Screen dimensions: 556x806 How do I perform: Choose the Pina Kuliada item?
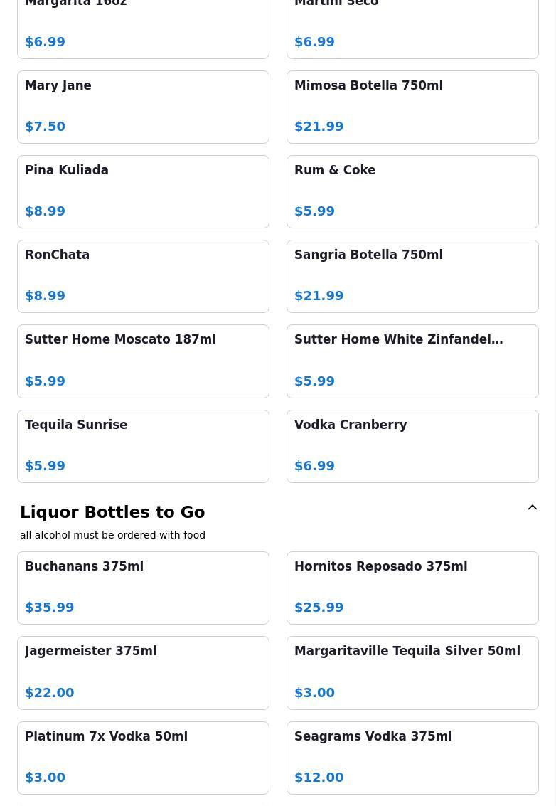[143, 191]
